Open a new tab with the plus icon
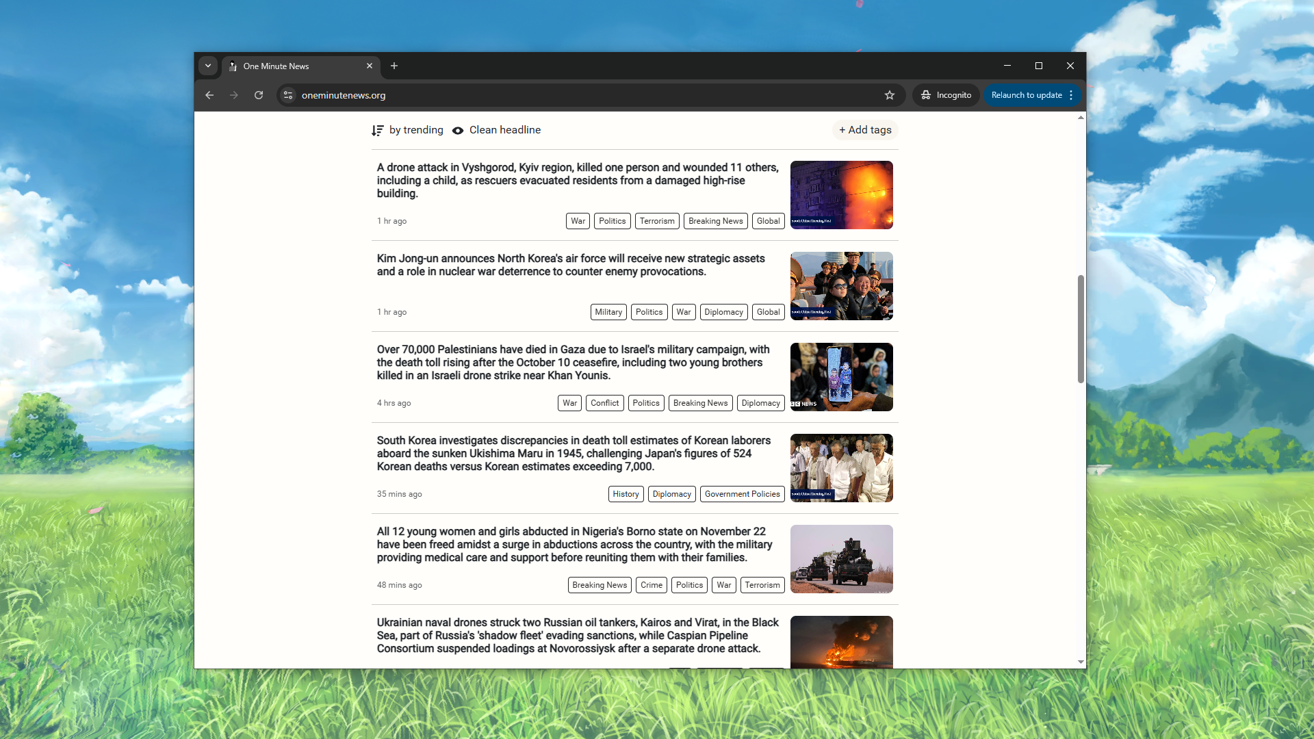1314x739 pixels. (x=394, y=66)
